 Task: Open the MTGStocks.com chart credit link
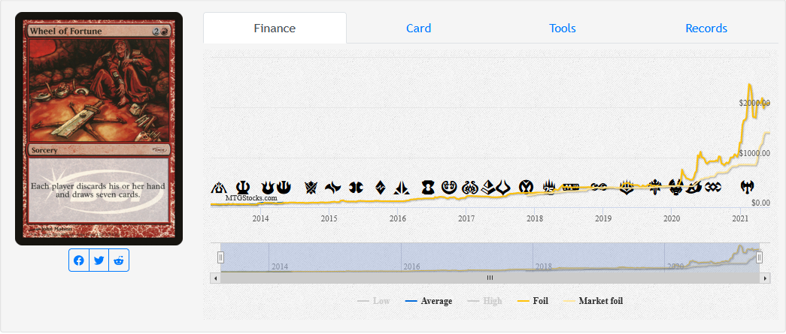coord(252,198)
